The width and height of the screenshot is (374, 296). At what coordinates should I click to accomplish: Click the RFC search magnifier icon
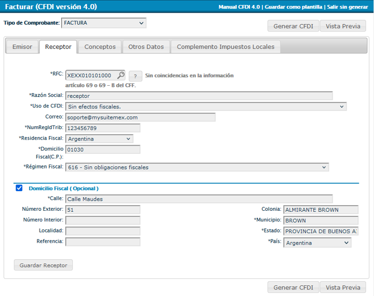pos(121,75)
